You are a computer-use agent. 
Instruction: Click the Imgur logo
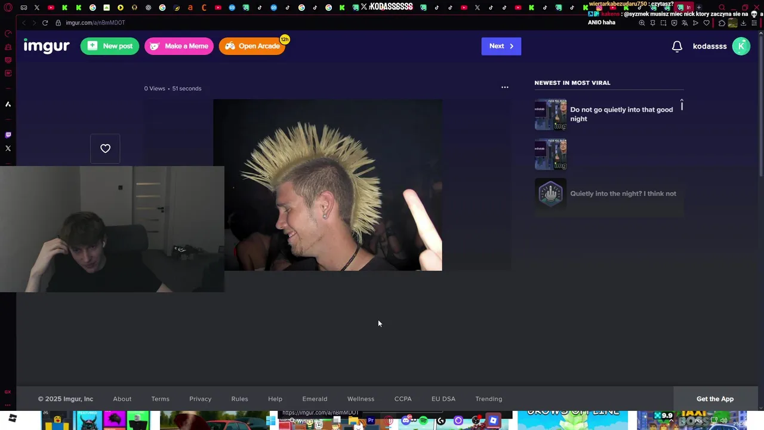[x=47, y=46]
